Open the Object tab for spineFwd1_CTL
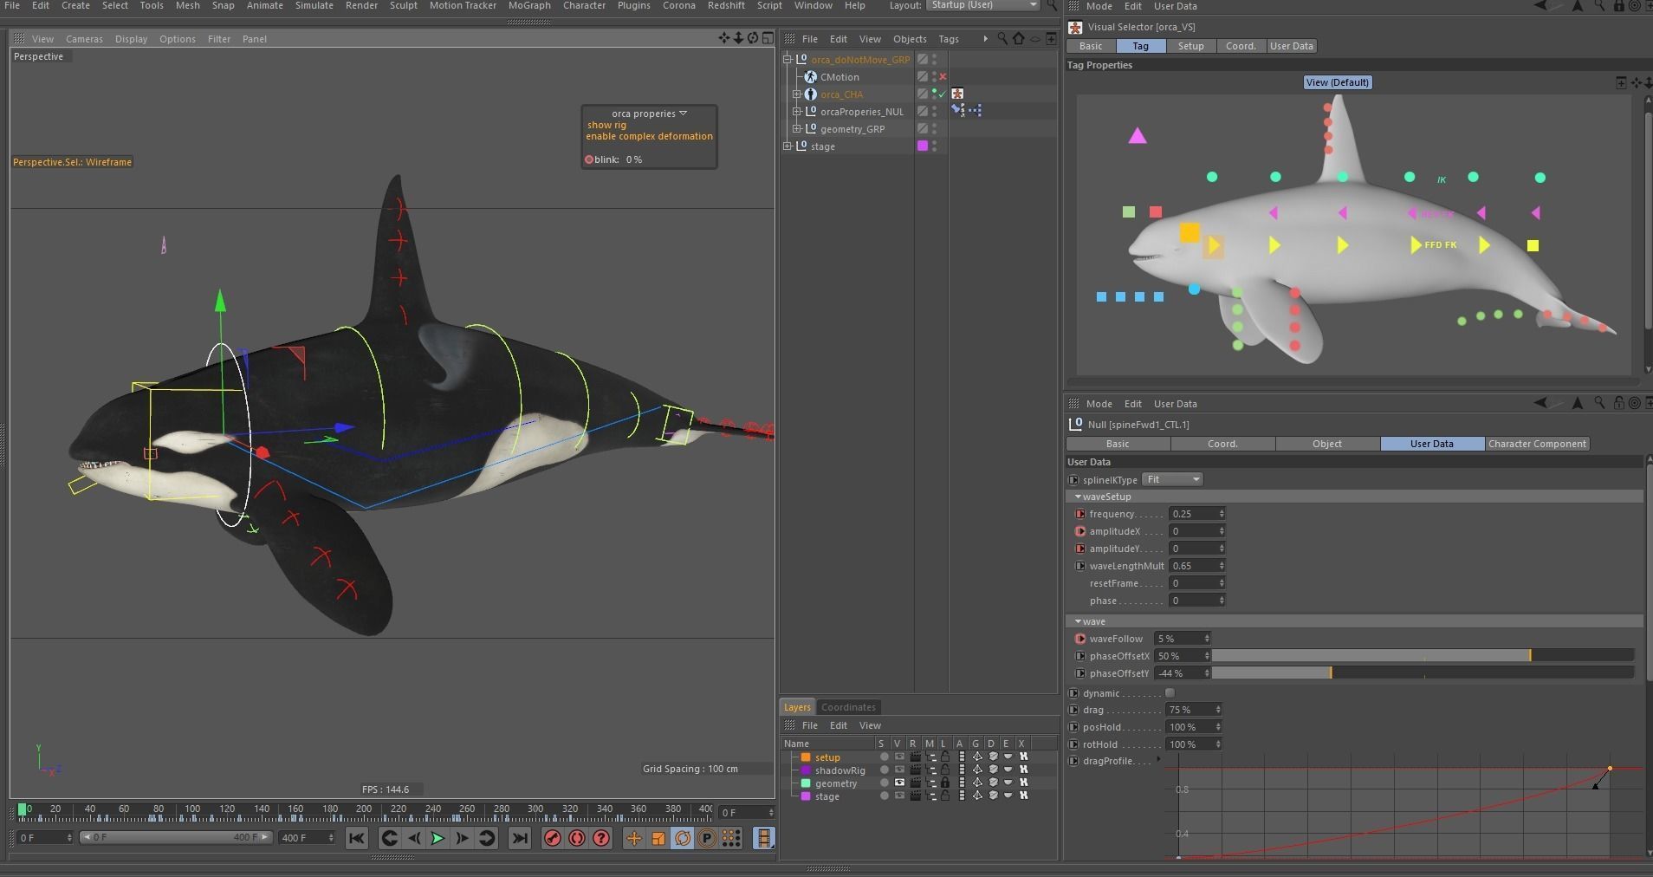The image size is (1653, 877). click(x=1327, y=444)
